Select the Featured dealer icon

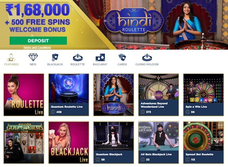click(11, 57)
